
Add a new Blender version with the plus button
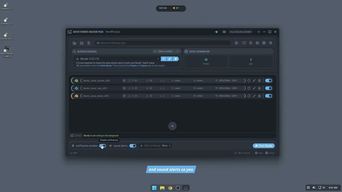tap(164, 59)
